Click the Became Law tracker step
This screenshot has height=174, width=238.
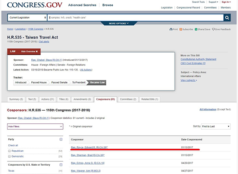pos(97,82)
